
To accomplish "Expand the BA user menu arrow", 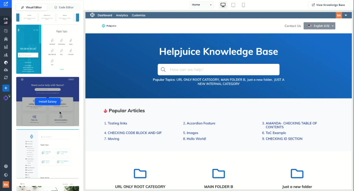I will (346, 15).
